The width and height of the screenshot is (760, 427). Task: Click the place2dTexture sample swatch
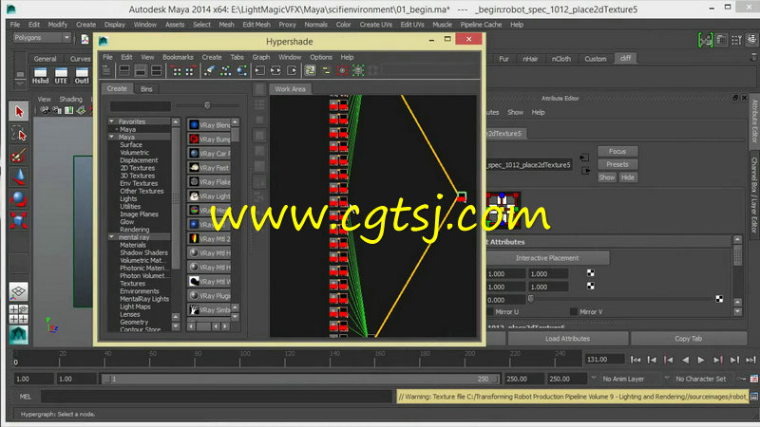[x=503, y=211]
